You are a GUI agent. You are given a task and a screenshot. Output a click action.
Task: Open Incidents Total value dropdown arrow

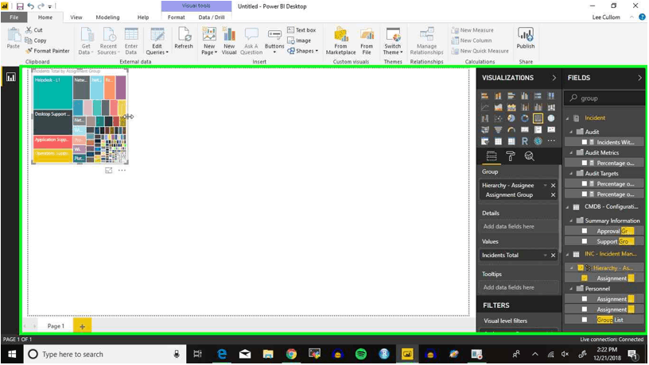[545, 255]
